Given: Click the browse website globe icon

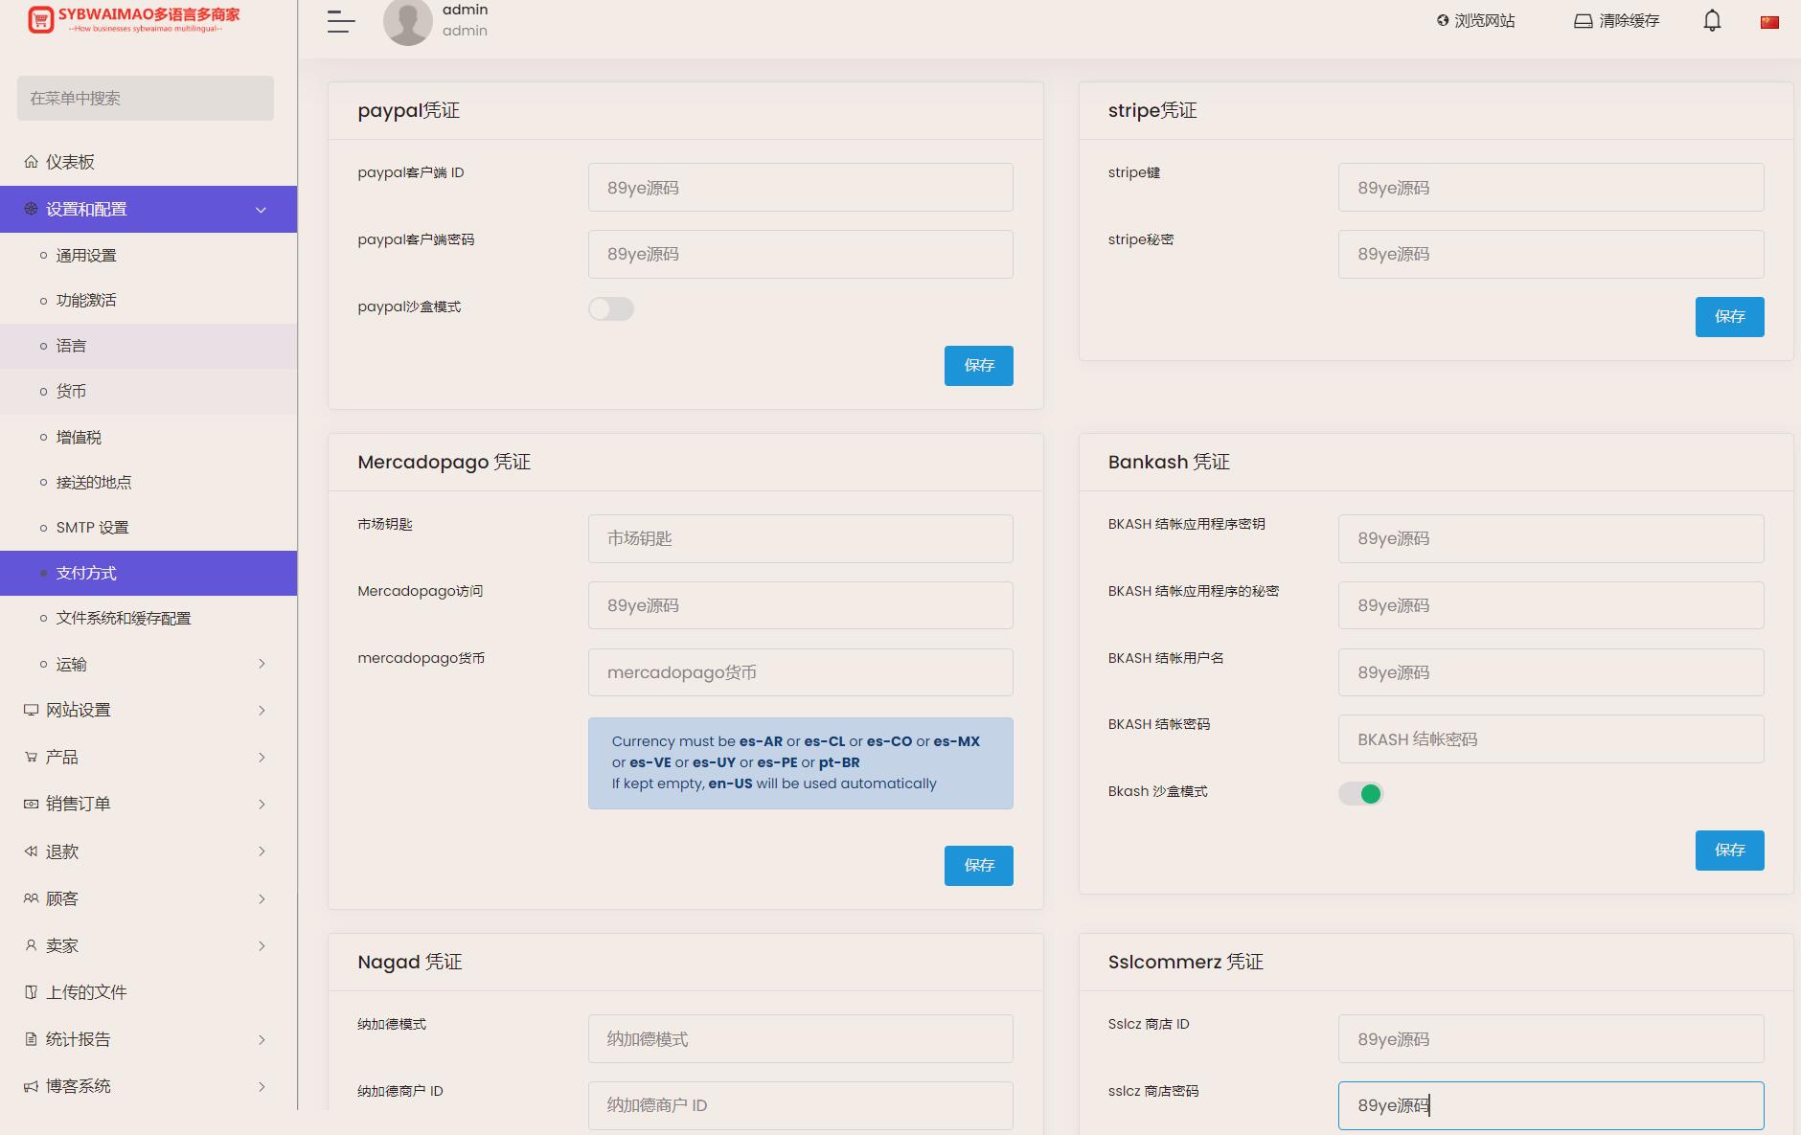Looking at the screenshot, I should (1443, 20).
